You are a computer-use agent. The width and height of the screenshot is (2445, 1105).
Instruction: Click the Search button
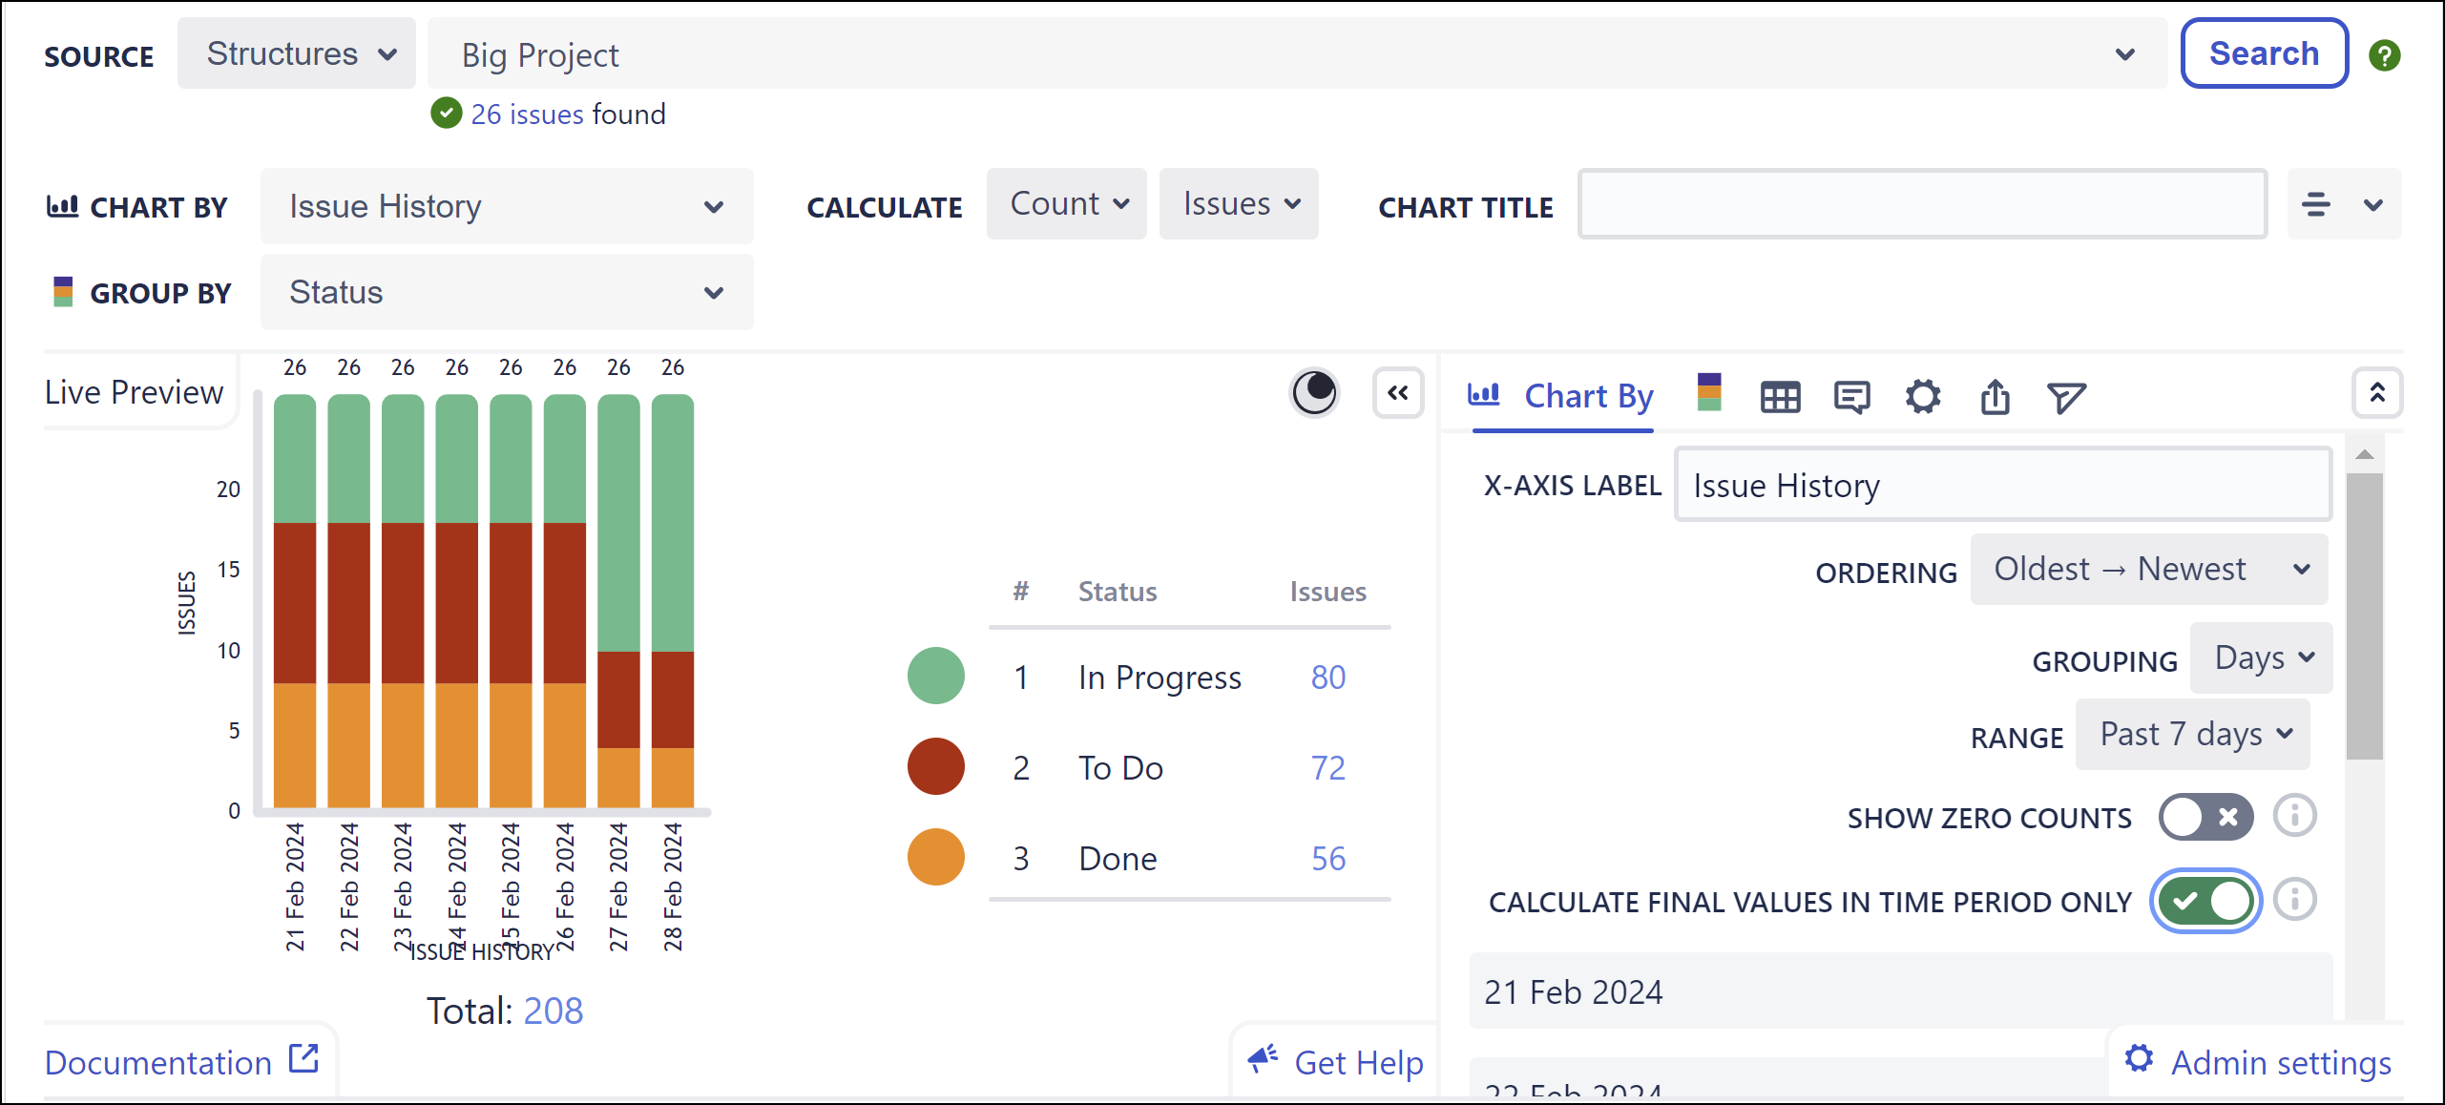2264,53
